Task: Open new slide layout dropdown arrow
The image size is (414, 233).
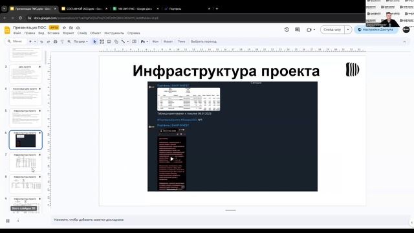Action: click(35, 41)
